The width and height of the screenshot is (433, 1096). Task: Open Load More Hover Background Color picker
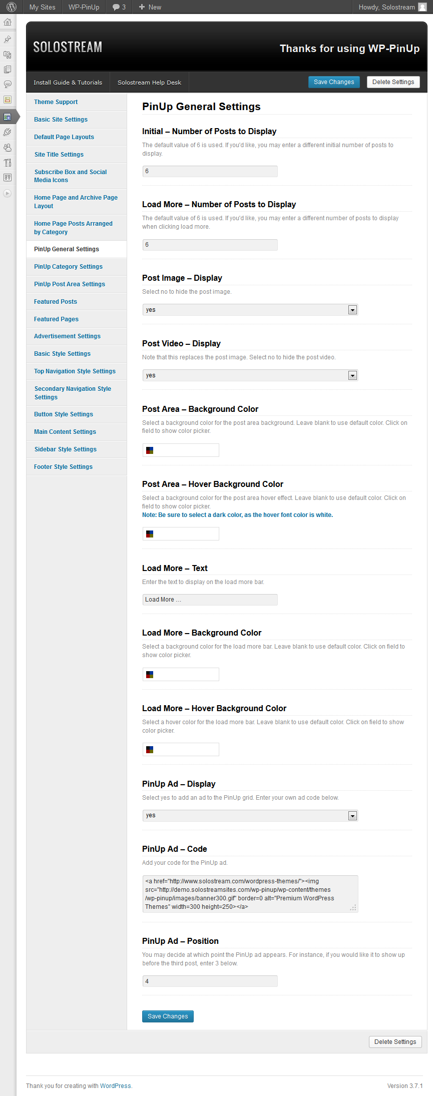[x=181, y=750]
